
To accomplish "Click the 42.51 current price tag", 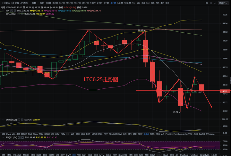I will pos(225,91).
